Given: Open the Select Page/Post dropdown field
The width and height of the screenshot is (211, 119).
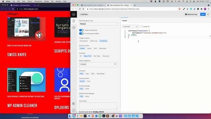Looking at the screenshot, I should tap(98, 65).
